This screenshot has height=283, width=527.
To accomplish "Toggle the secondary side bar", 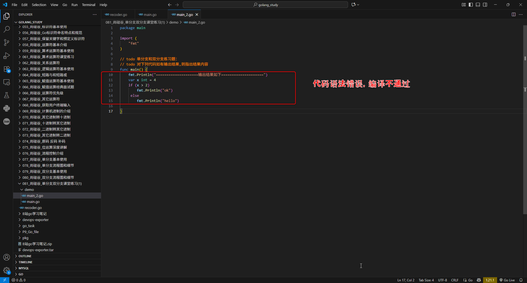I will pos(485,5).
